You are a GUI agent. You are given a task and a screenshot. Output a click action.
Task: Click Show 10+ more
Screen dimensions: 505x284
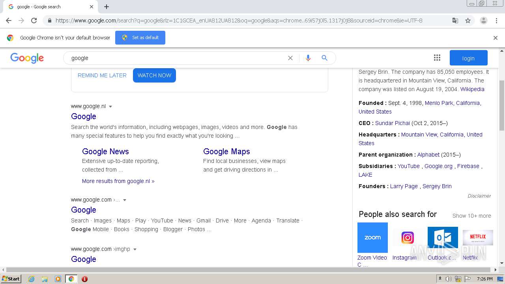pyautogui.click(x=472, y=216)
